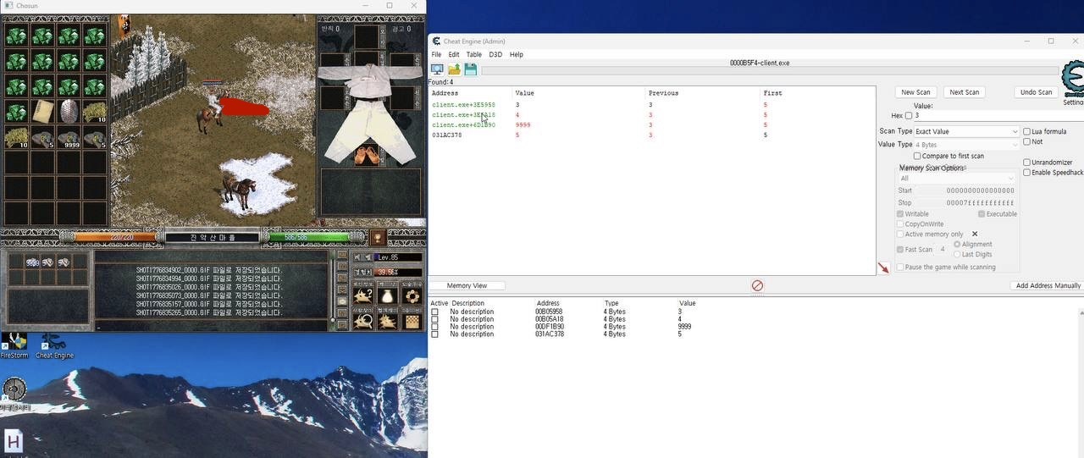Select the Alignment radio option
The width and height of the screenshot is (1084, 458).
pos(958,245)
